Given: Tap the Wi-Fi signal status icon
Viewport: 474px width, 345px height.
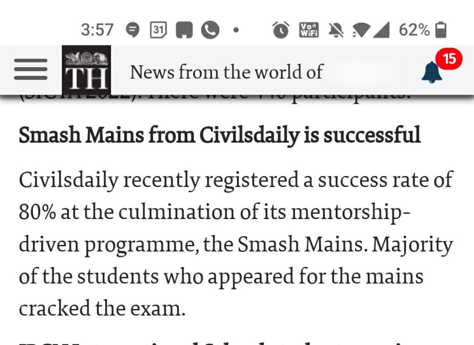Looking at the screenshot, I should click(361, 30).
